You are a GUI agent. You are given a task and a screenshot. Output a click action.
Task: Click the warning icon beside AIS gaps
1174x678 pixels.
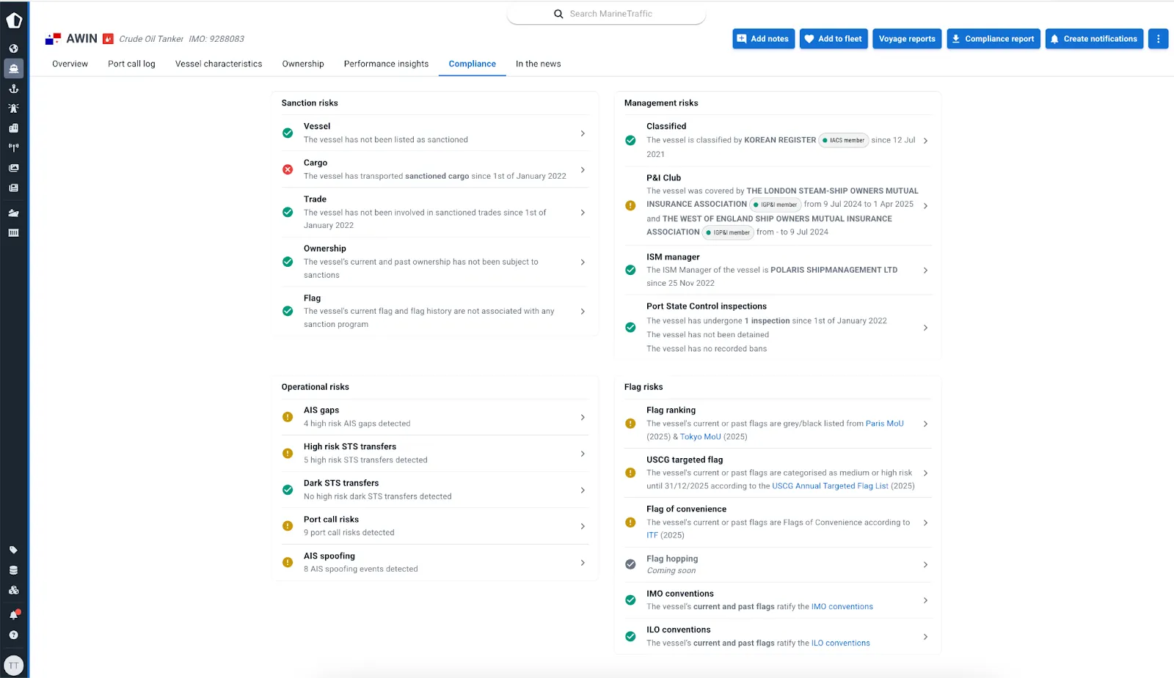click(288, 417)
